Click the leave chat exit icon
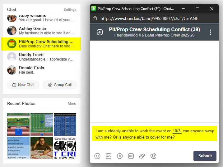 point(100,32)
